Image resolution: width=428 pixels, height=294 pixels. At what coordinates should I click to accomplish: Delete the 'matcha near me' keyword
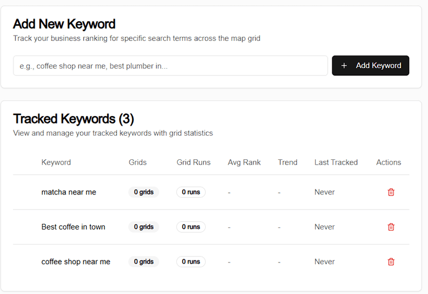click(391, 192)
